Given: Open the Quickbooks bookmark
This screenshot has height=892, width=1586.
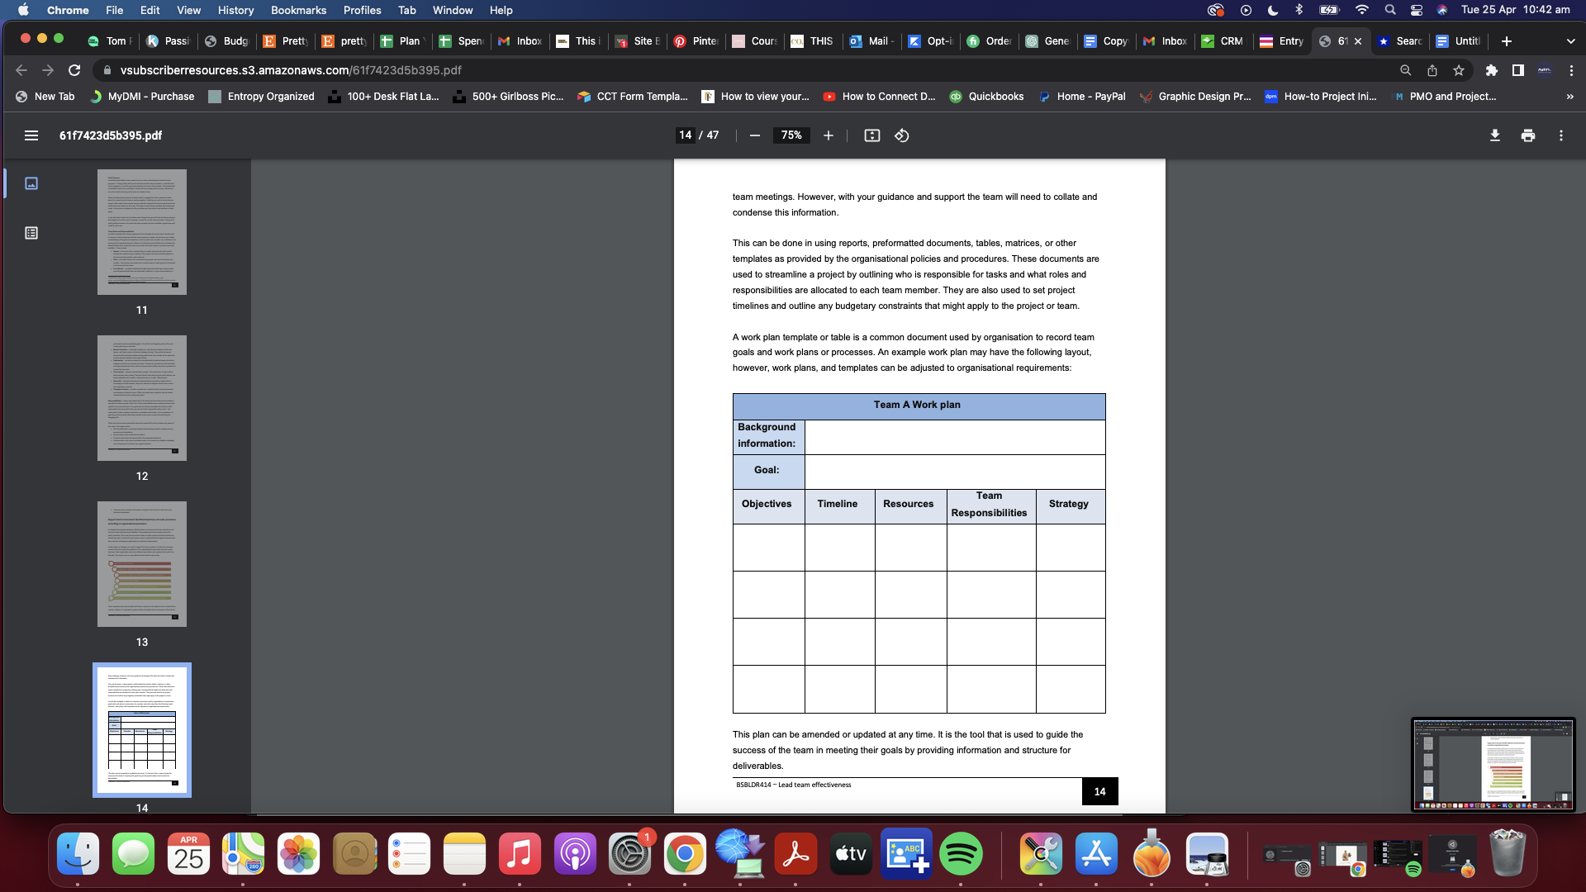Looking at the screenshot, I should 987,97.
